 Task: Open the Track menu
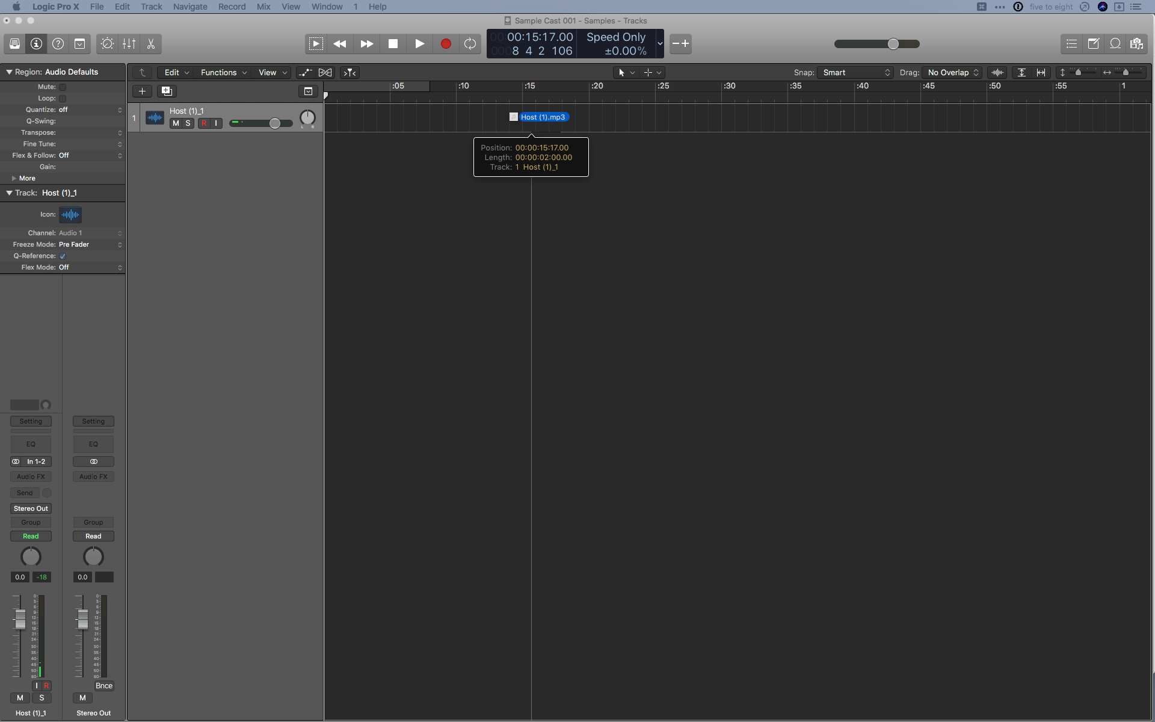tap(152, 7)
